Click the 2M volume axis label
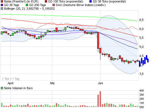Image resolution: width=150 pixels, height=109 pixels. pyautogui.click(x=141, y=99)
